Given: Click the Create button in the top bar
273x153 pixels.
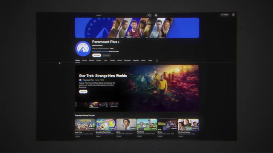Looking at the screenshot, I should [225, 15].
